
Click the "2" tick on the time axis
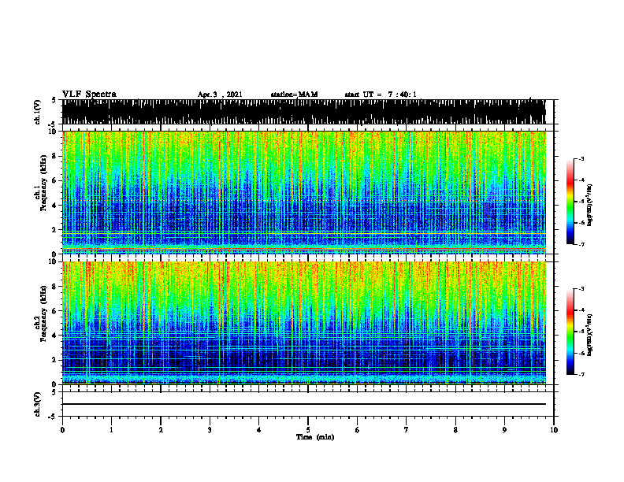coord(161,430)
